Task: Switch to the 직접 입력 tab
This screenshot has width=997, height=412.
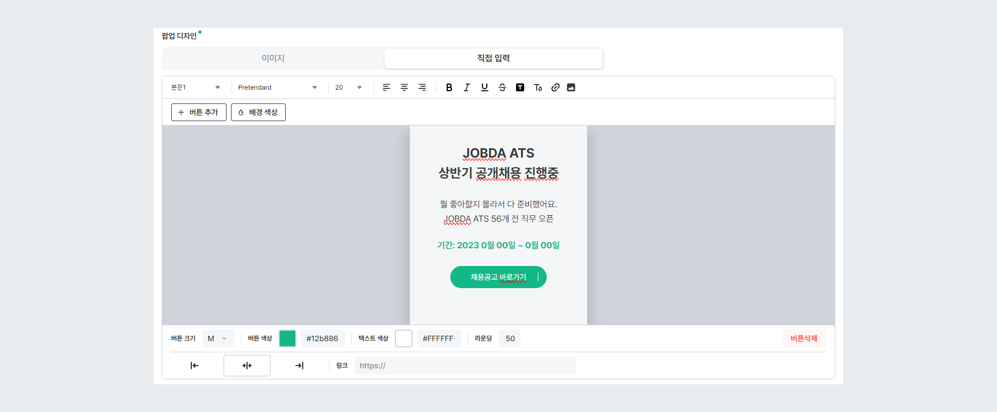Action: tap(494, 58)
